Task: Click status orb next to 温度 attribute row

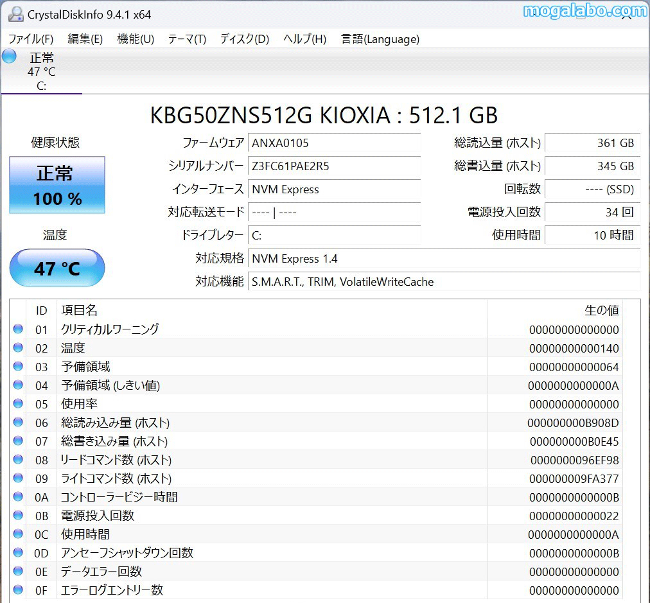Action: [18, 348]
